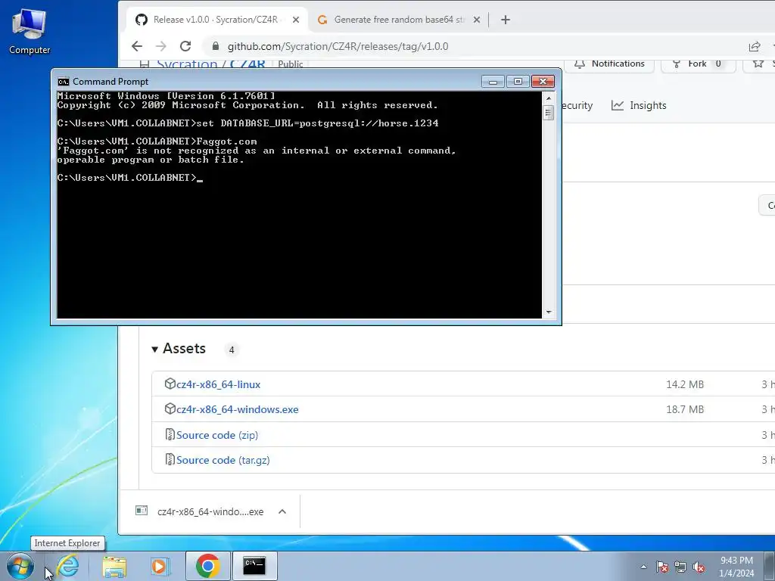Click the archive icon beside Source code (tar.gz)
This screenshot has width=775, height=581.
pos(170,460)
